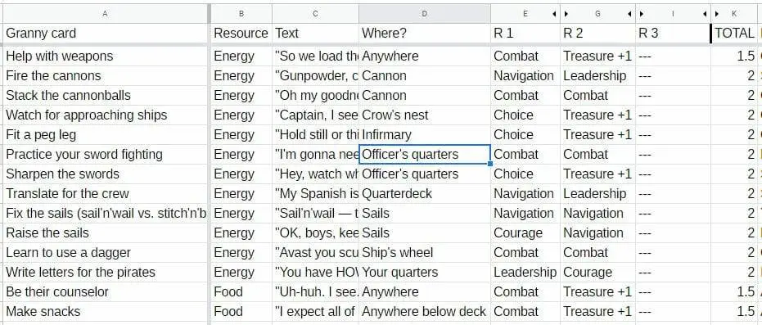Click the left unhide arrow in column I header
Screen dimensions: 762x325
(x=642, y=14)
